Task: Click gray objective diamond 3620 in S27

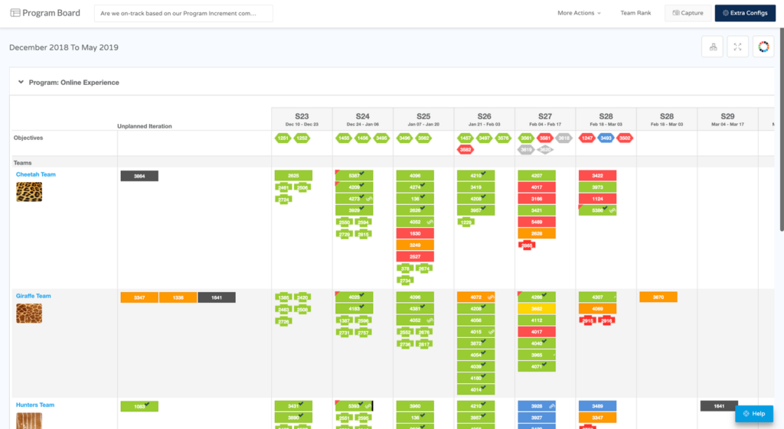Action: point(545,150)
